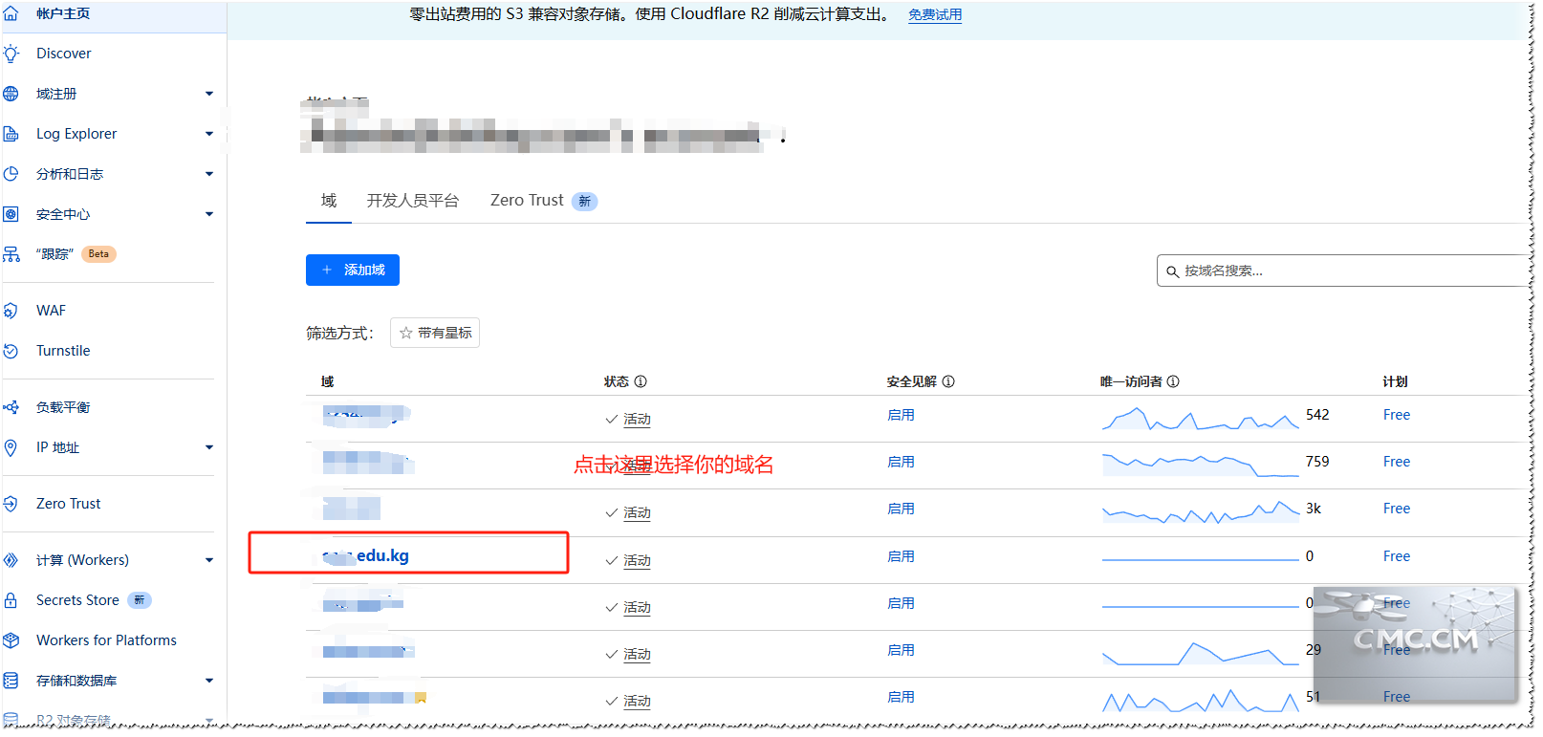Expand the Security Center menu

click(209, 214)
